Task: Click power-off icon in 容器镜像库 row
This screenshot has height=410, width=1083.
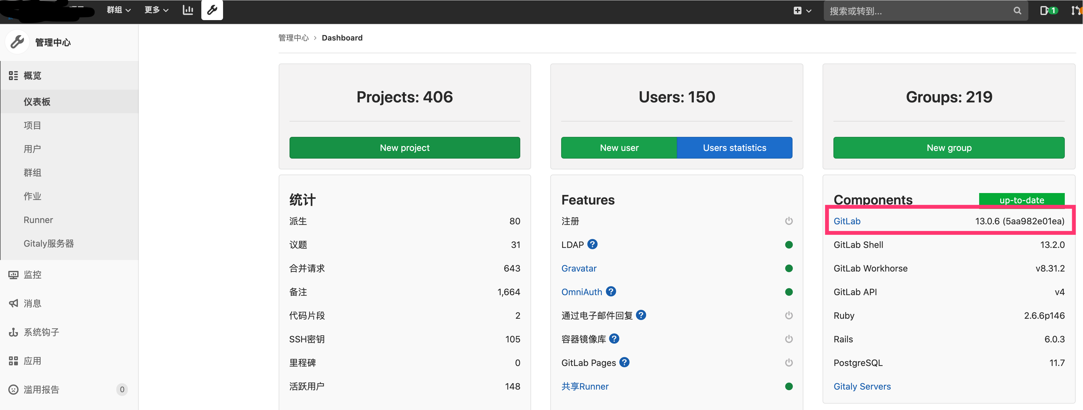Action: (x=789, y=339)
